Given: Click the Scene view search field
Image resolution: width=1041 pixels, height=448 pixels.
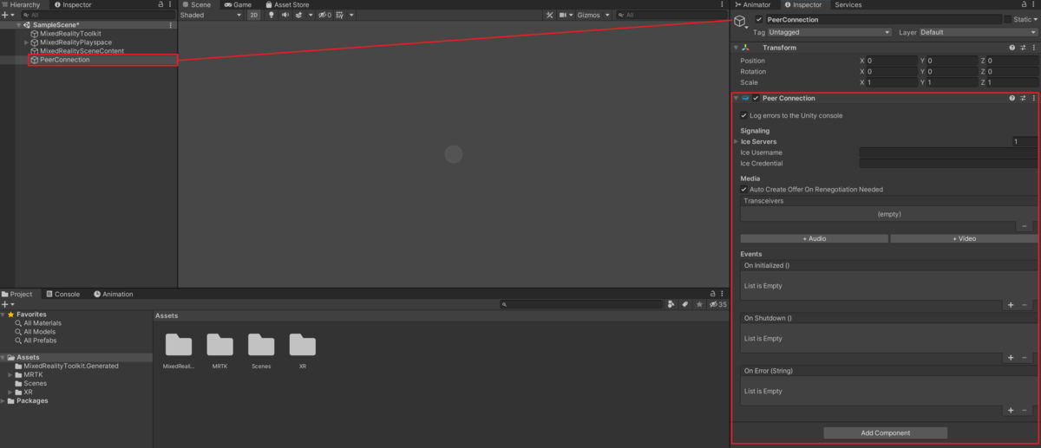Looking at the screenshot, I should (672, 16).
